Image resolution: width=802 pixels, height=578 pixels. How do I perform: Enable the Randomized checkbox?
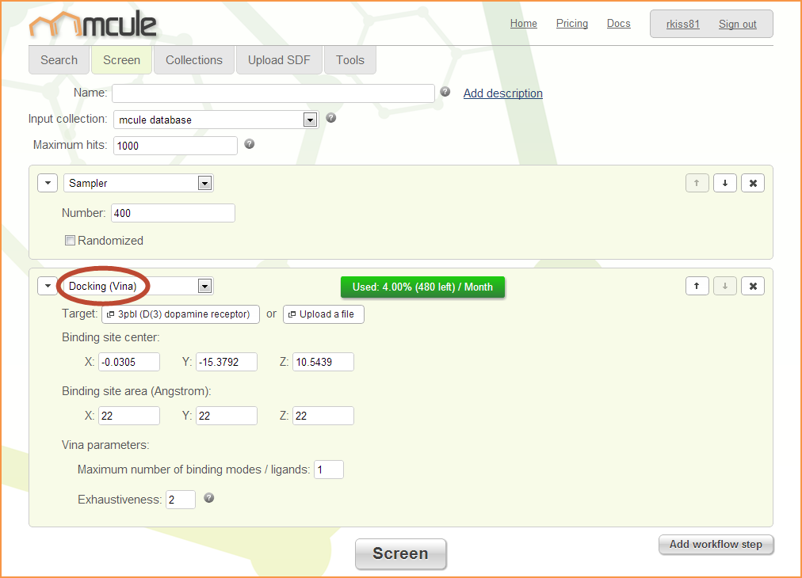coord(70,241)
